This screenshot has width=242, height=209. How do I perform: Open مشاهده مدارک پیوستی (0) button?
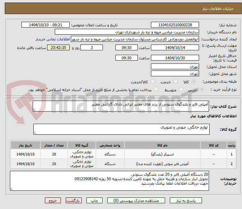pyautogui.click(x=136, y=201)
